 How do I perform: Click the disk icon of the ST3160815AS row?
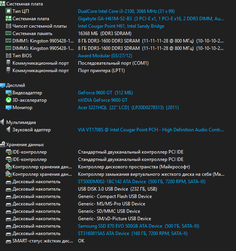9,234
